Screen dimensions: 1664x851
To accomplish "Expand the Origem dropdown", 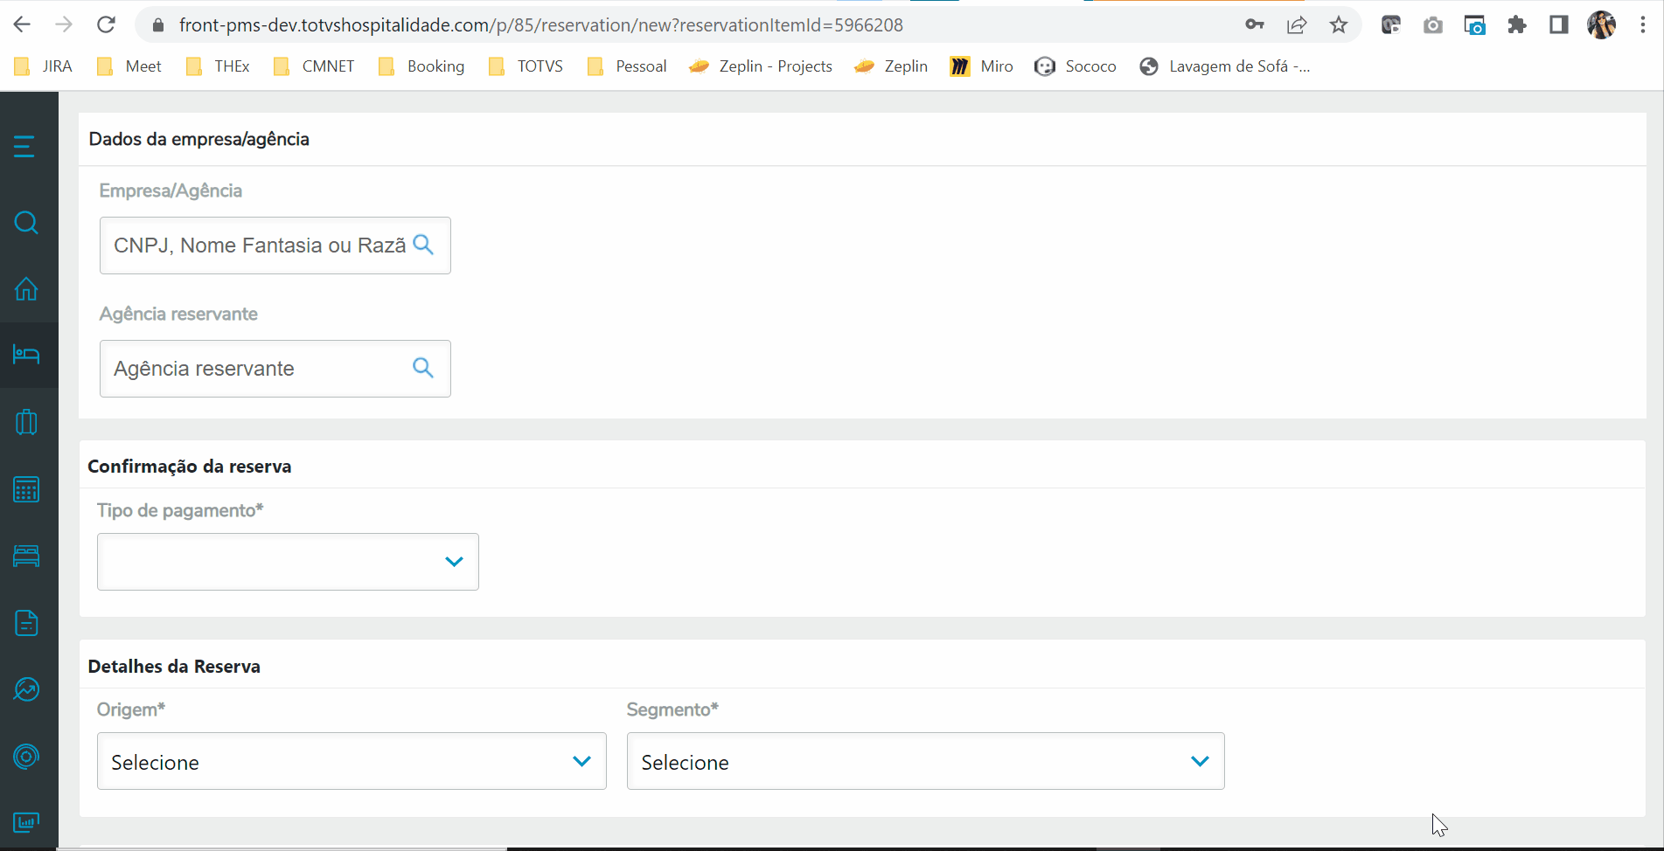I will [x=352, y=761].
